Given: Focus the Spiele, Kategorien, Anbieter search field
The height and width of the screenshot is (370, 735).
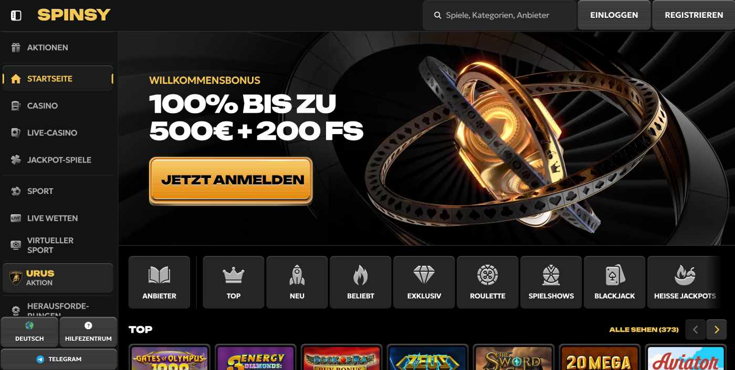Looking at the screenshot, I should click(499, 15).
